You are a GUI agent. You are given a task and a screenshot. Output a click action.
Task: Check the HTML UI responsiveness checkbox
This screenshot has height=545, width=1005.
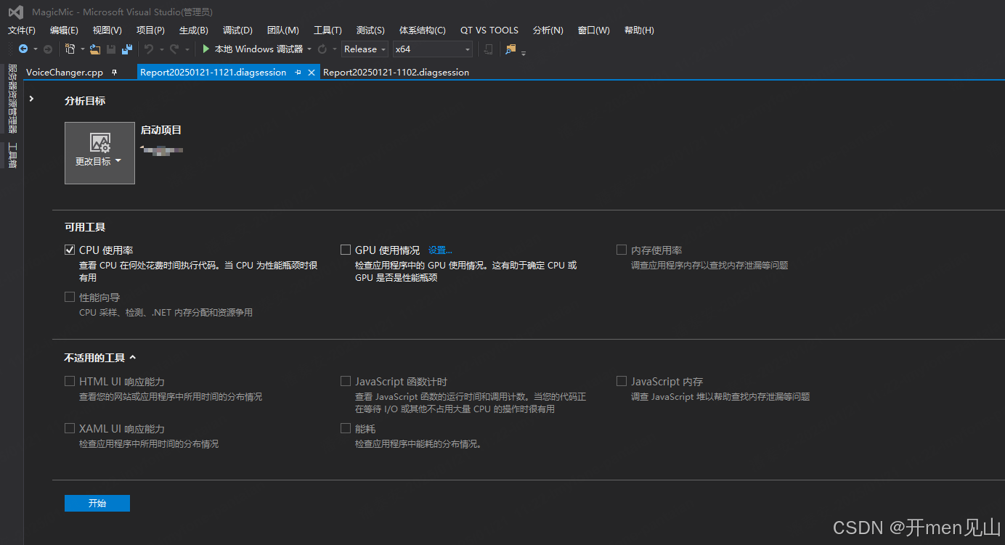click(x=70, y=381)
